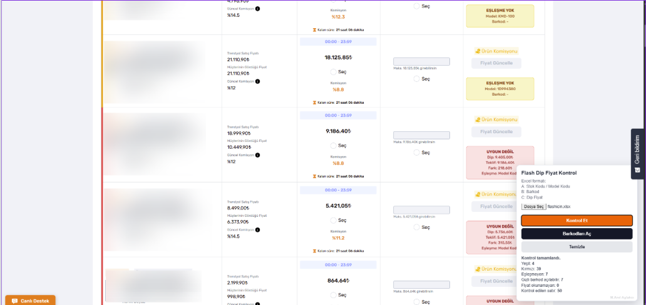Click Ürün Komisyonu label above Dip 9.405,00₺ box

[500, 120]
